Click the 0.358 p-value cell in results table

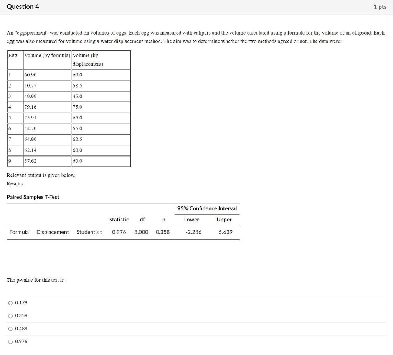pyautogui.click(x=163, y=232)
